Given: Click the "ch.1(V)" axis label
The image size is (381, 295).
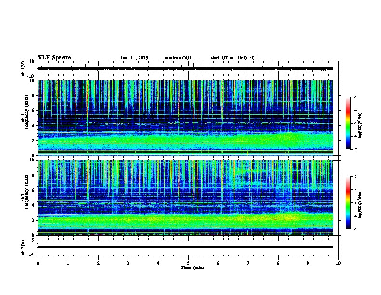Looking at the screenshot, I should tap(23, 68).
